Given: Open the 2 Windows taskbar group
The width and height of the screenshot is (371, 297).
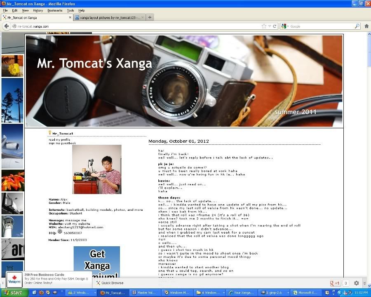Looking at the screenshot, I should (x=81, y=293).
